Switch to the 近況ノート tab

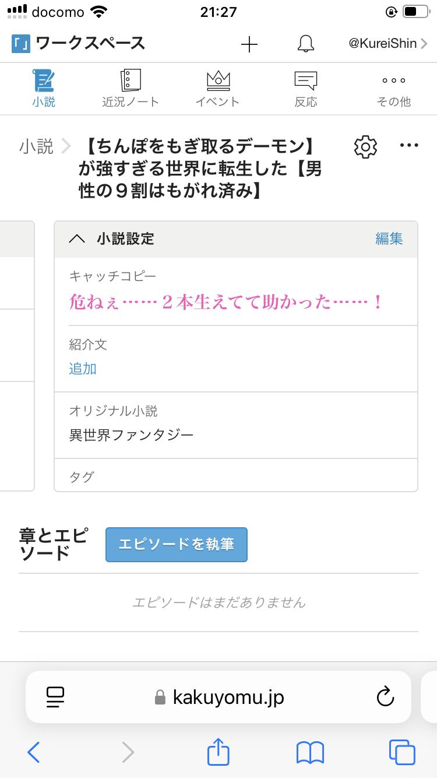[x=131, y=89]
